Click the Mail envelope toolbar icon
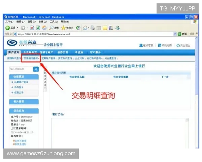The image size is (202, 162). pos(85,28)
